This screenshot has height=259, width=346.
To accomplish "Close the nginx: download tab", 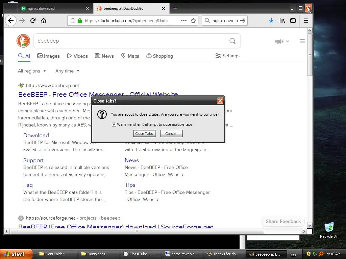I will (x=88, y=8).
